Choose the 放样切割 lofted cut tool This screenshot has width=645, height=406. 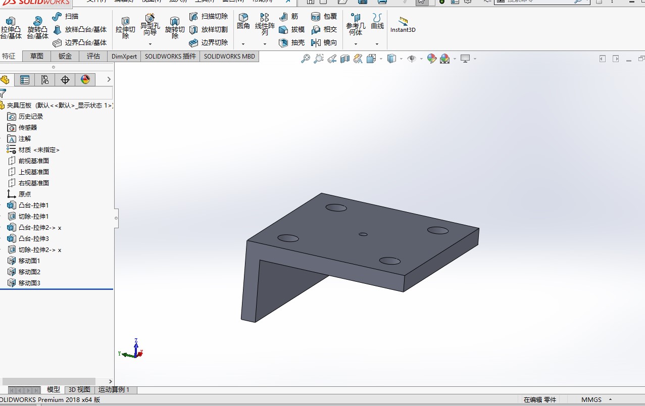pos(209,30)
